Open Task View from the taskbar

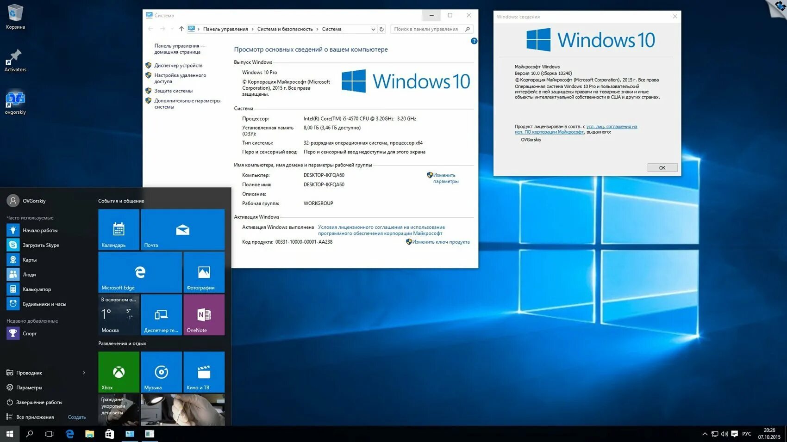click(49, 434)
